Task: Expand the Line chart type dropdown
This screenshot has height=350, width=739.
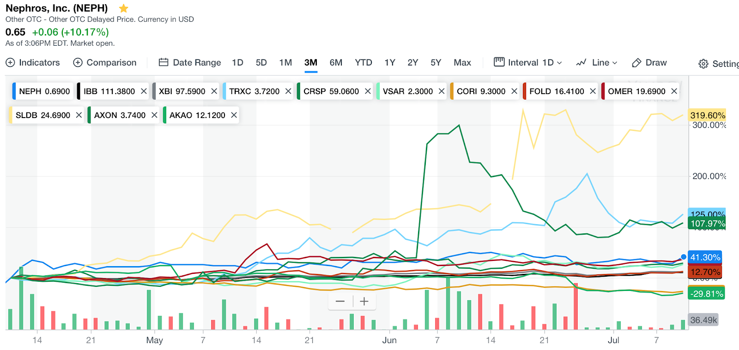Action: pos(615,63)
